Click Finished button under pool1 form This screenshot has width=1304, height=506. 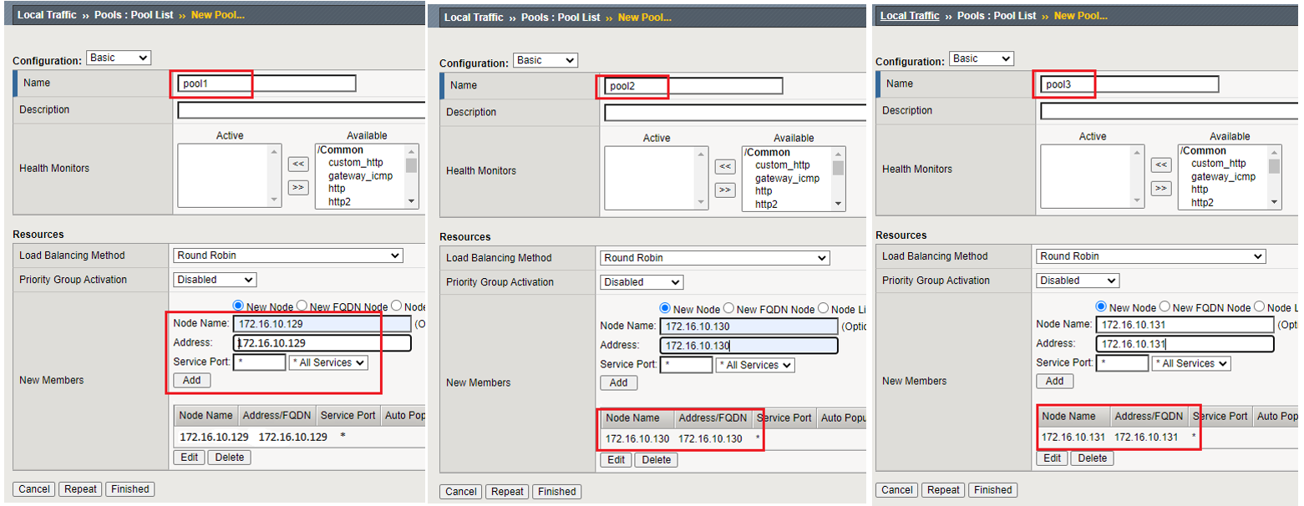(x=129, y=489)
